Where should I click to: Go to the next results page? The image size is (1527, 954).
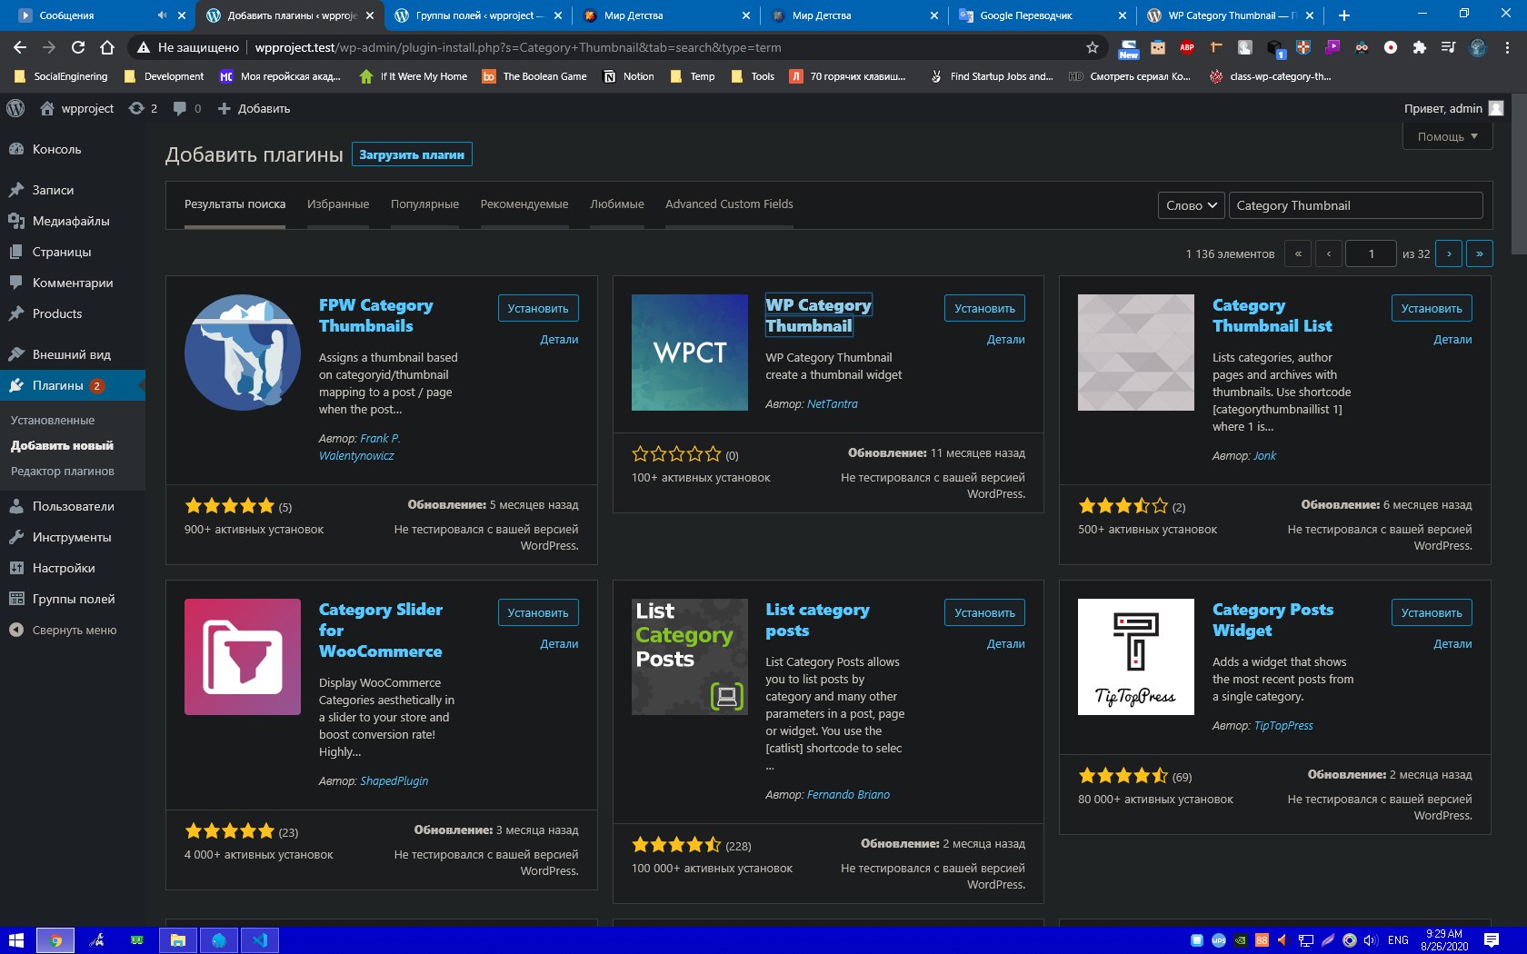click(x=1449, y=253)
